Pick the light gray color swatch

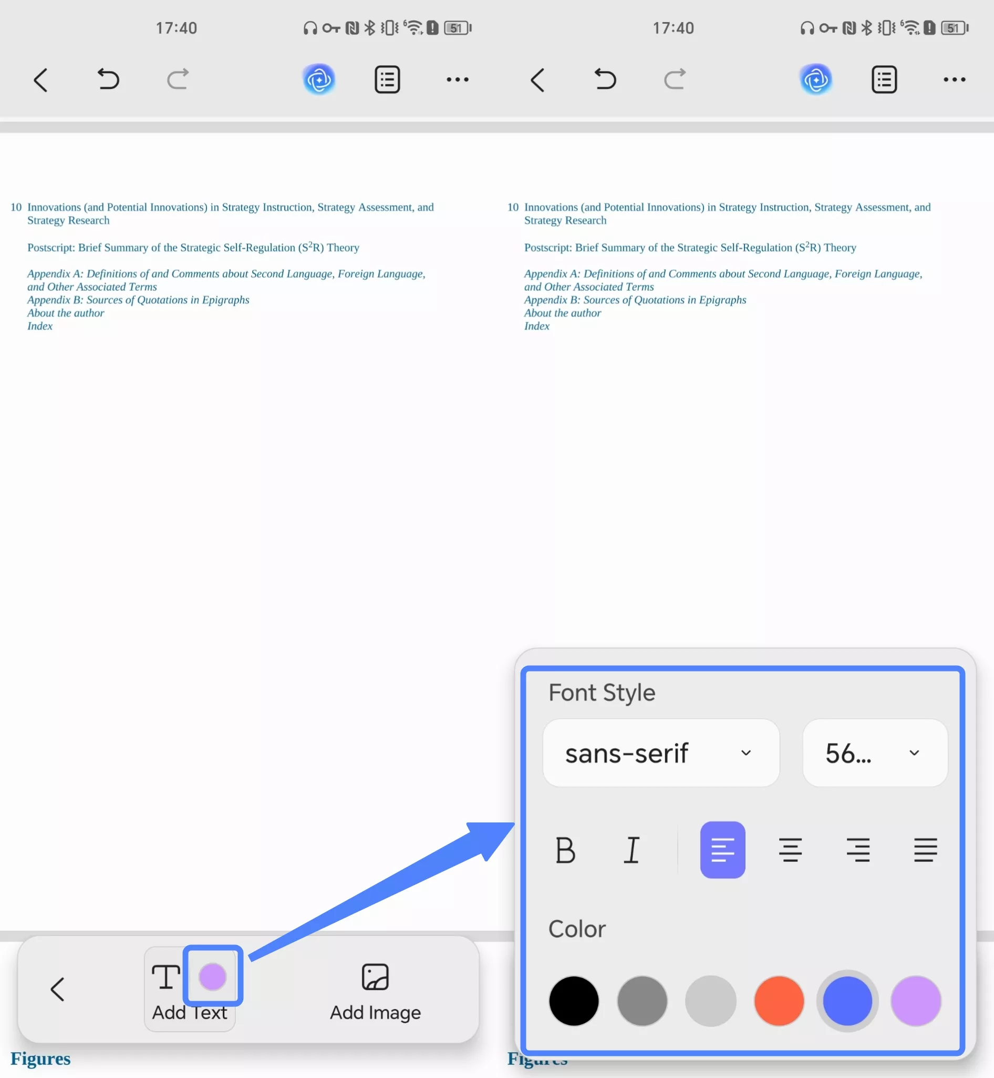pos(710,1001)
